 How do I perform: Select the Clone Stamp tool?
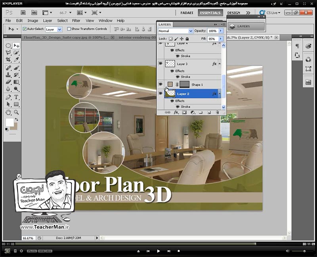[8, 75]
